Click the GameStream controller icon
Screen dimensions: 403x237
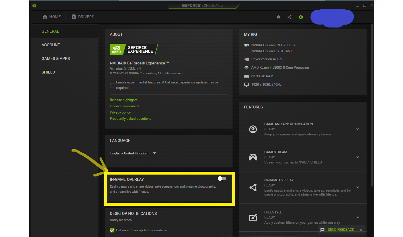click(253, 157)
